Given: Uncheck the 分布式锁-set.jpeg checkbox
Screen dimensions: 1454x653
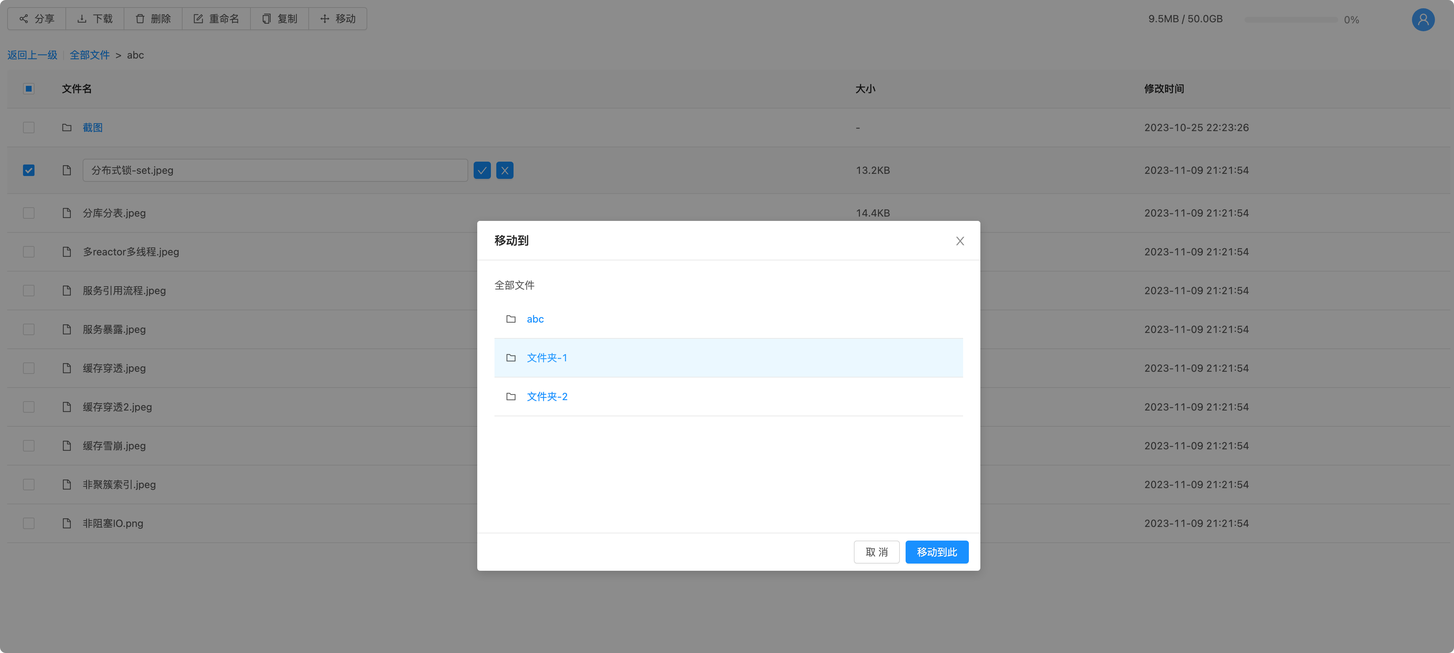Looking at the screenshot, I should [x=29, y=171].
